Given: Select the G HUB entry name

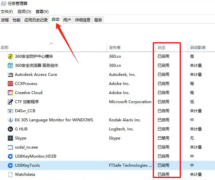Looking at the screenshot, I should 21,129.
